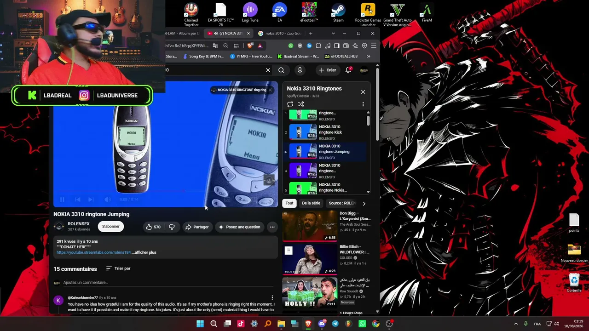Viewport: 589px width, 331px height.
Task: Mute the video player volume
Action: pyautogui.click(x=107, y=200)
